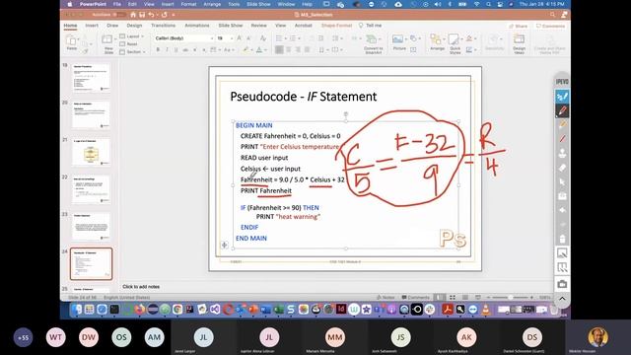This screenshot has height=355, width=631.
Task: Open VLC from the Dock
Action: pyautogui.click(x=486, y=309)
